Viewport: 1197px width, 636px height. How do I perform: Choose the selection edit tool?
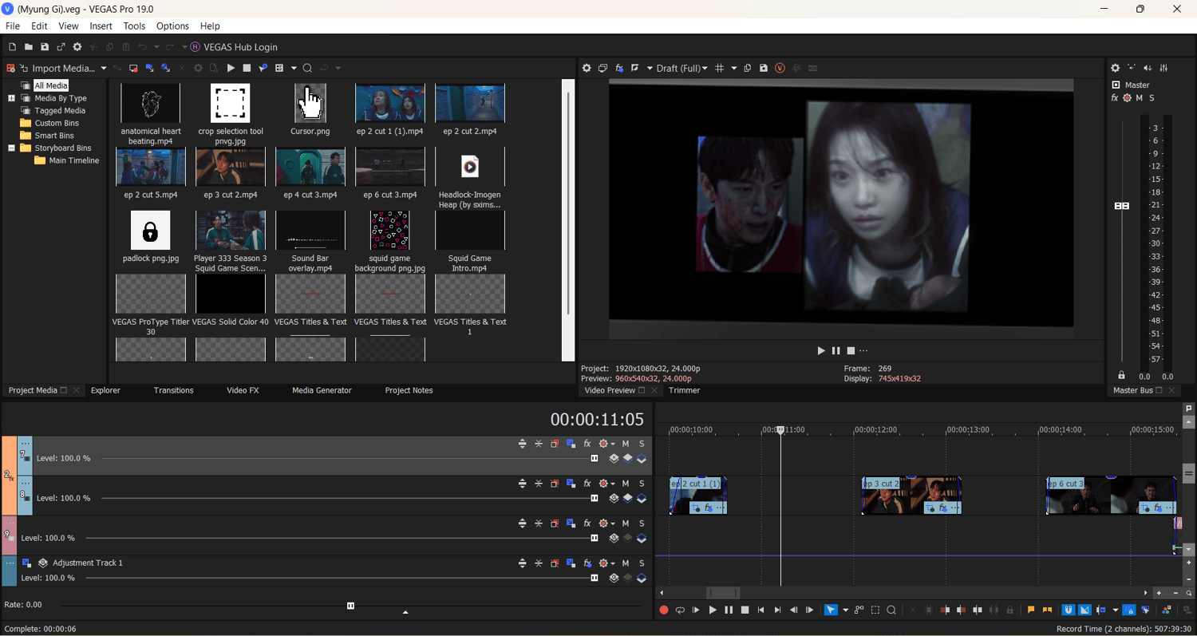[x=875, y=610]
